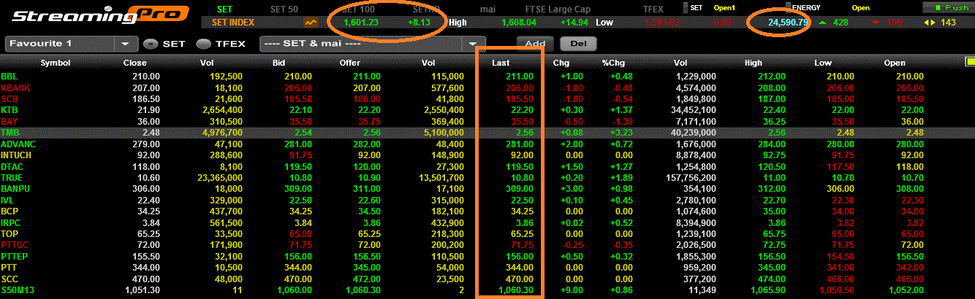The height and width of the screenshot is (299, 975).
Task: Click the SET INDEX label
Action: click(232, 23)
